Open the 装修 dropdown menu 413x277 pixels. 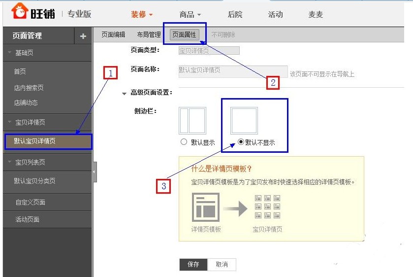142,14
